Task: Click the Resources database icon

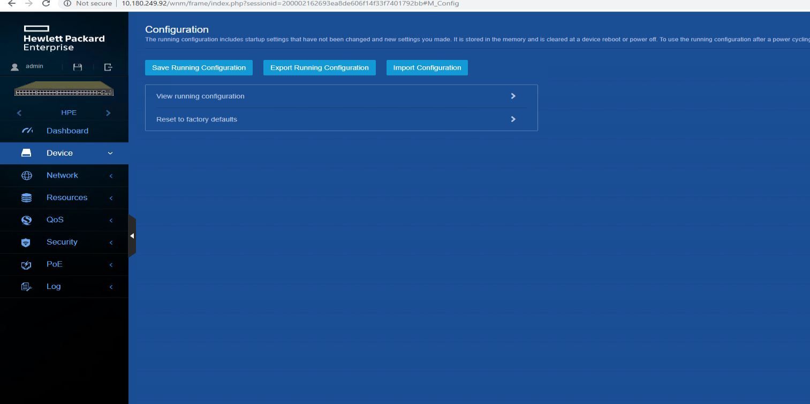Action: pyautogui.click(x=26, y=197)
